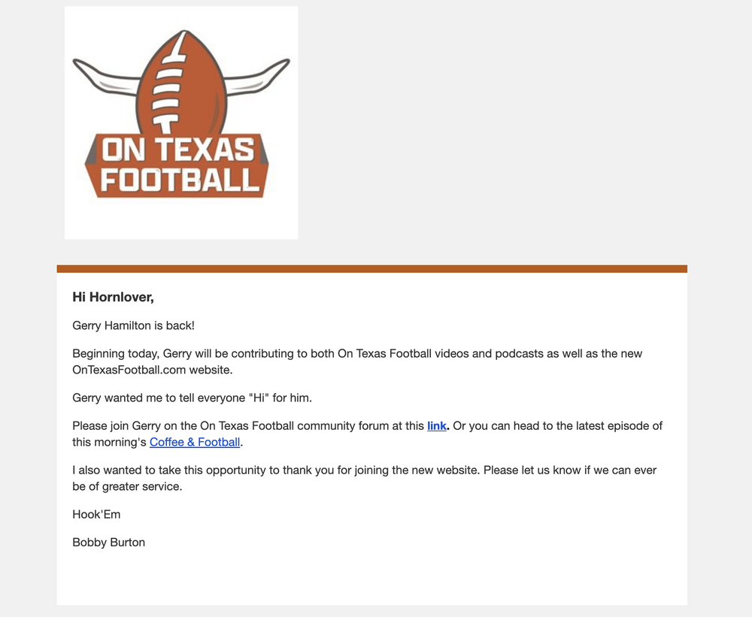Click the orange divider bar above the message
The height and width of the screenshot is (617, 752).
(371, 268)
